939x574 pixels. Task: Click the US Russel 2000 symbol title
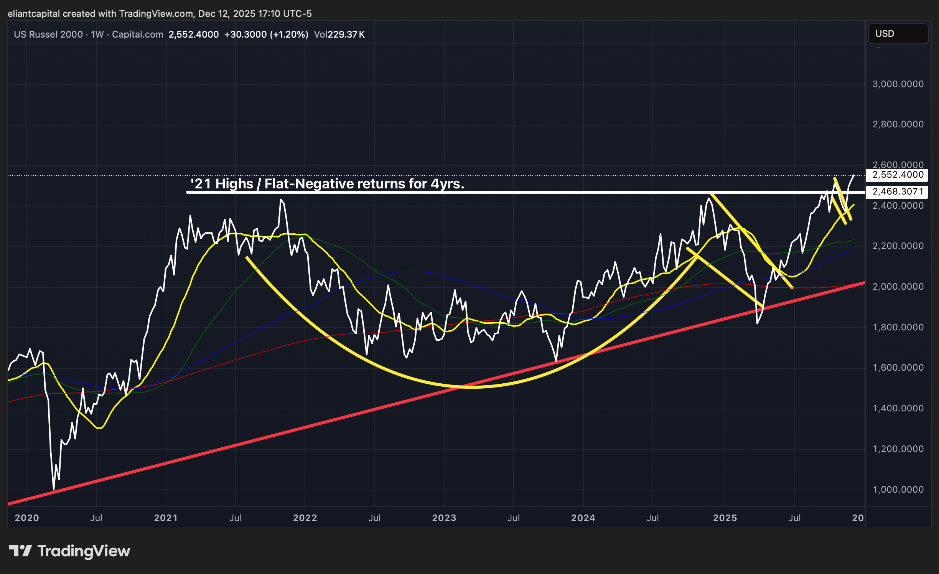pyautogui.click(x=48, y=35)
